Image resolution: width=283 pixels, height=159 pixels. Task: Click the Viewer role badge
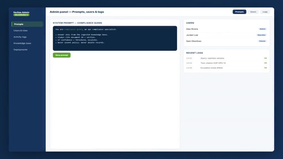(262, 41)
